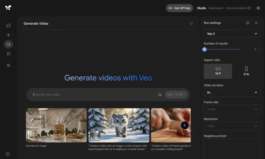Image resolution: width=265 pixels, height=159 pixels.
Task: Click the add image icon in prompt box
Action: (160, 94)
